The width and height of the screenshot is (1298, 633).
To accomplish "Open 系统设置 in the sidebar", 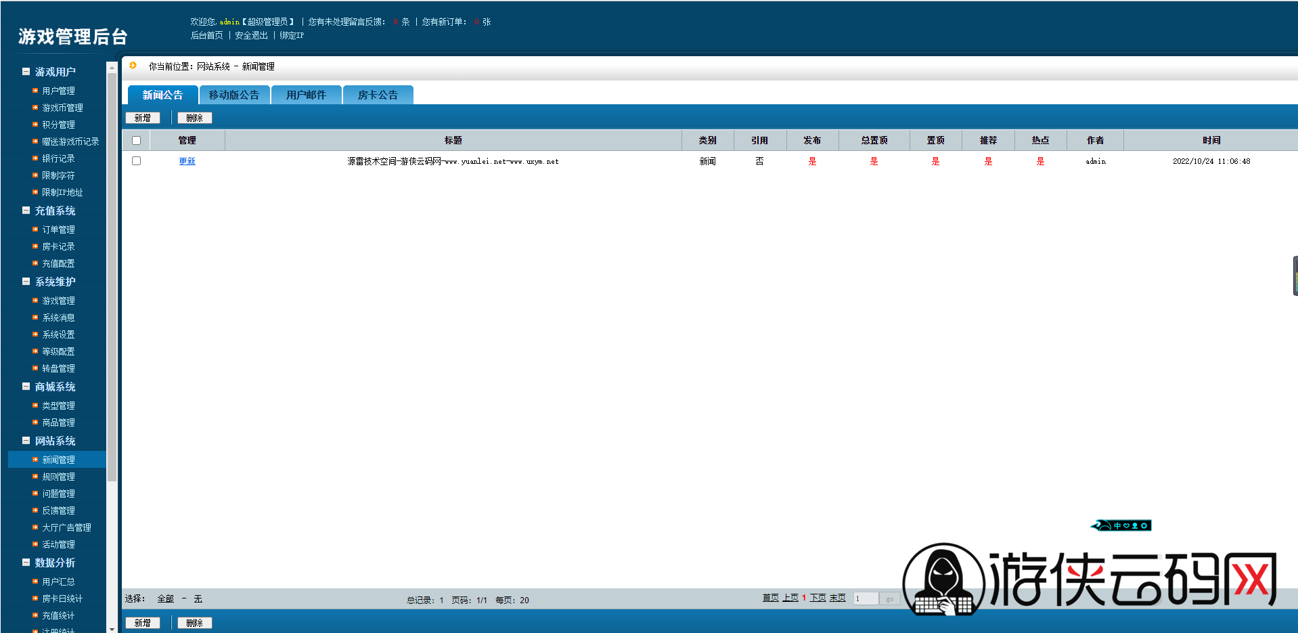I will (58, 334).
